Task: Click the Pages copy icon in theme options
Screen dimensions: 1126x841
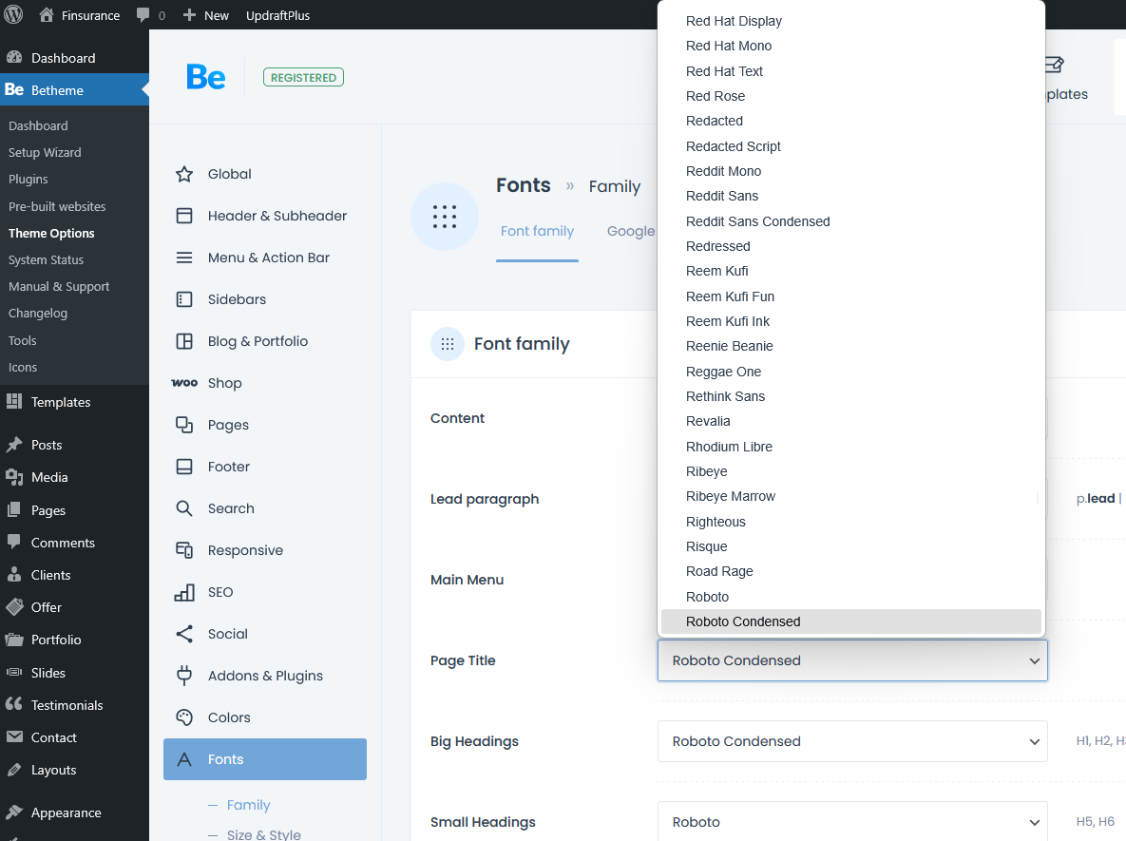Action: [x=184, y=425]
